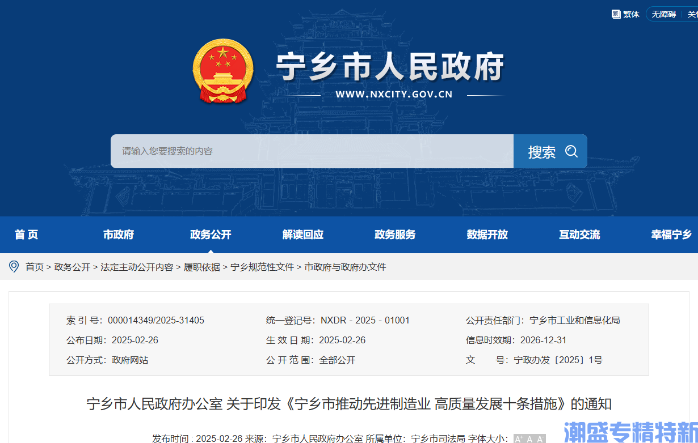This screenshot has width=698, height=443.
Task: Open the 互动交流 navigation tab
Action: click(x=579, y=235)
